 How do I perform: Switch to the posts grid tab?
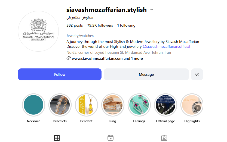click(57, 138)
